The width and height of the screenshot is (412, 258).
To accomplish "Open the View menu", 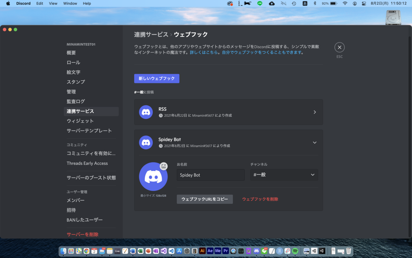I will click(53, 3).
